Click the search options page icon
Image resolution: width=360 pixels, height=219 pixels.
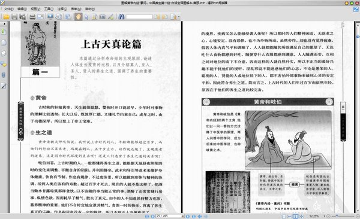click(x=173, y=17)
